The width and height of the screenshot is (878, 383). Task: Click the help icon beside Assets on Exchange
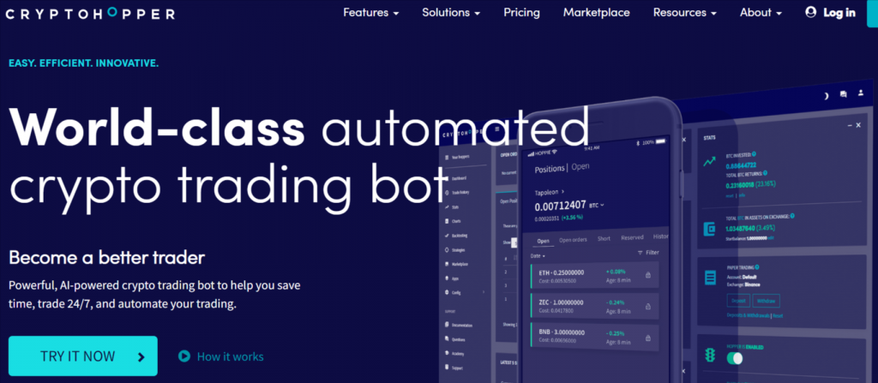coord(793,216)
